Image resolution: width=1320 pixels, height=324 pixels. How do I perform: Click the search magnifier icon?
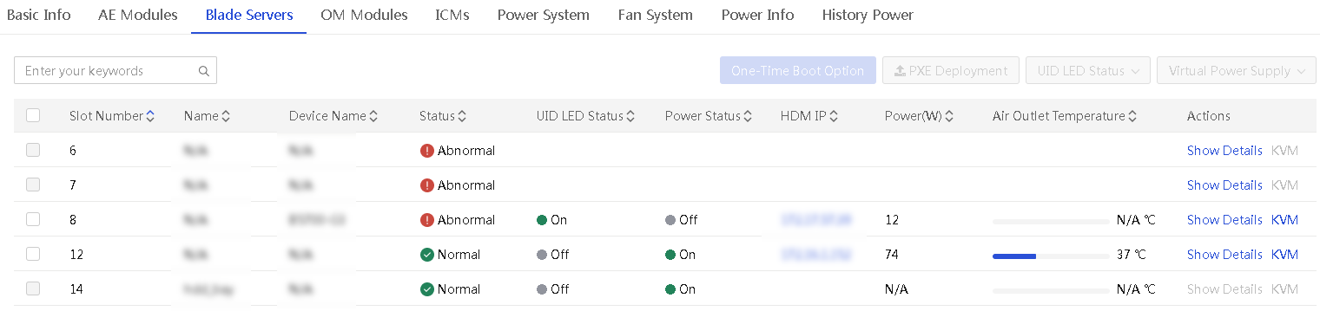click(203, 71)
